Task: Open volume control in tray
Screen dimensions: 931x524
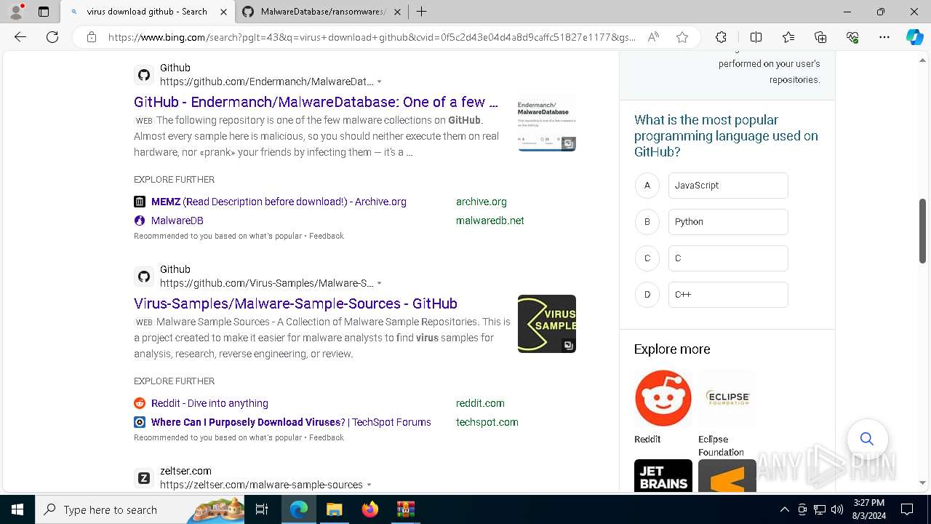Action: [836, 509]
